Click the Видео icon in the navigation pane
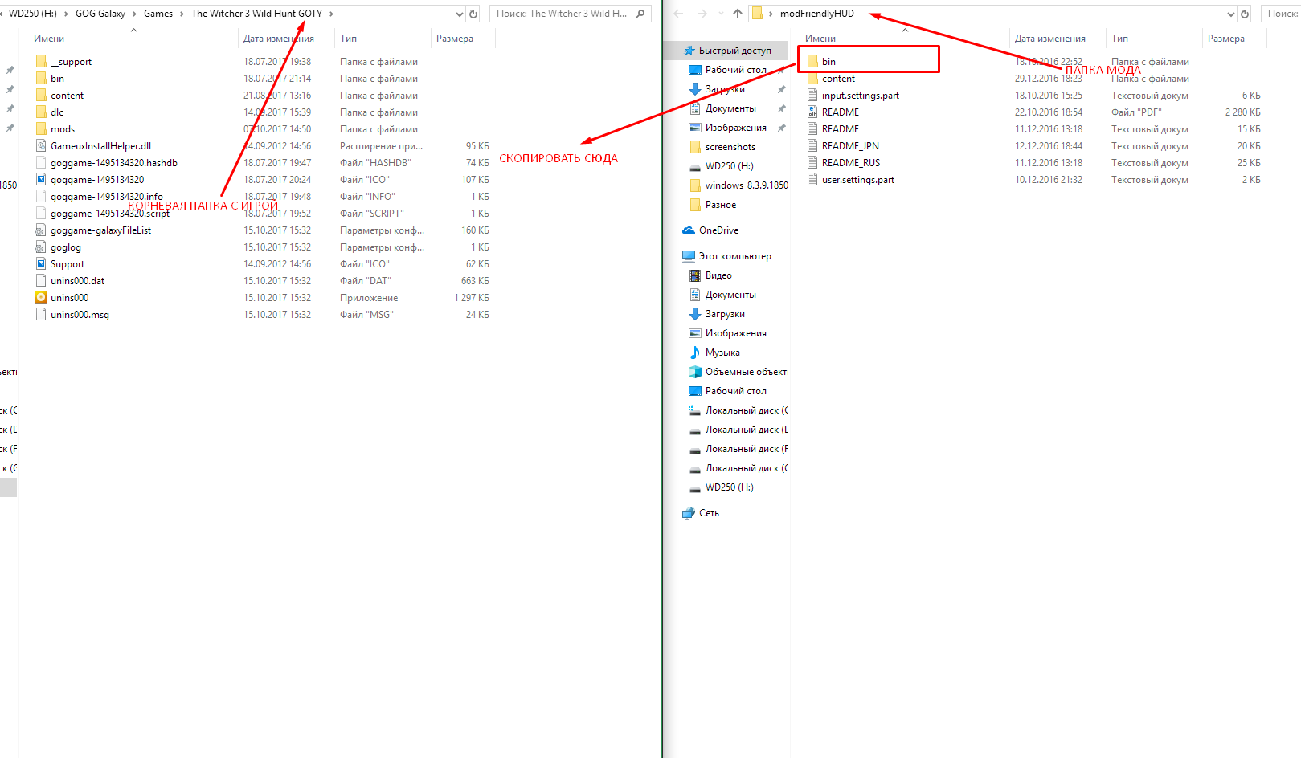 [695, 275]
